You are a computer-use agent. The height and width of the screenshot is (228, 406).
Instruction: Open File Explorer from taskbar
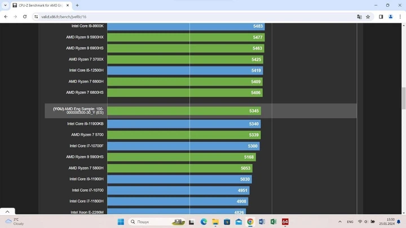click(x=215, y=222)
